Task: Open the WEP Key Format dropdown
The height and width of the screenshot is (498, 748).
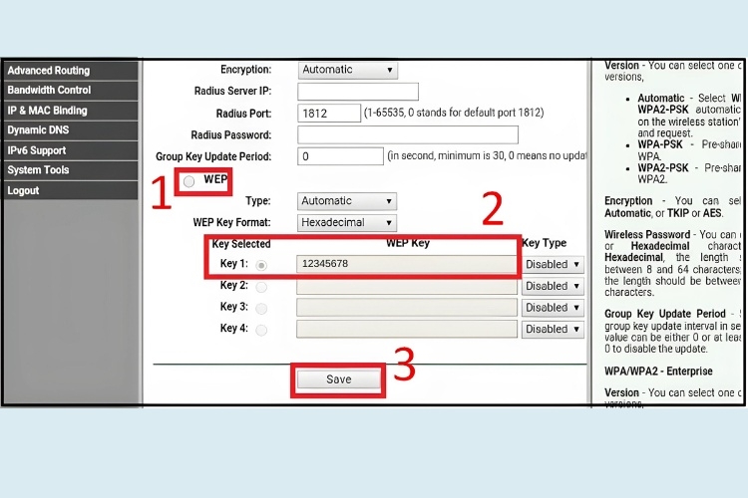Action: pos(347,222)
